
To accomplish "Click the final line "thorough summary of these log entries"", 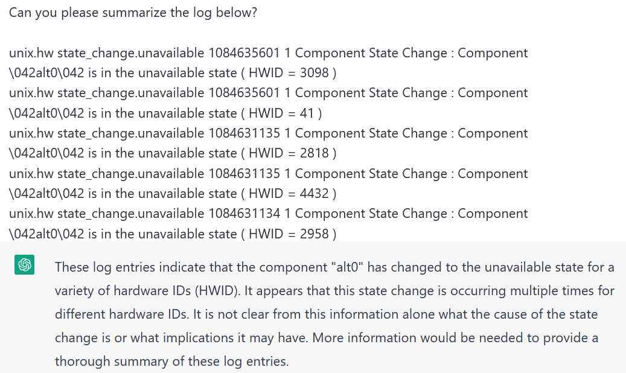I will point(171,362).
